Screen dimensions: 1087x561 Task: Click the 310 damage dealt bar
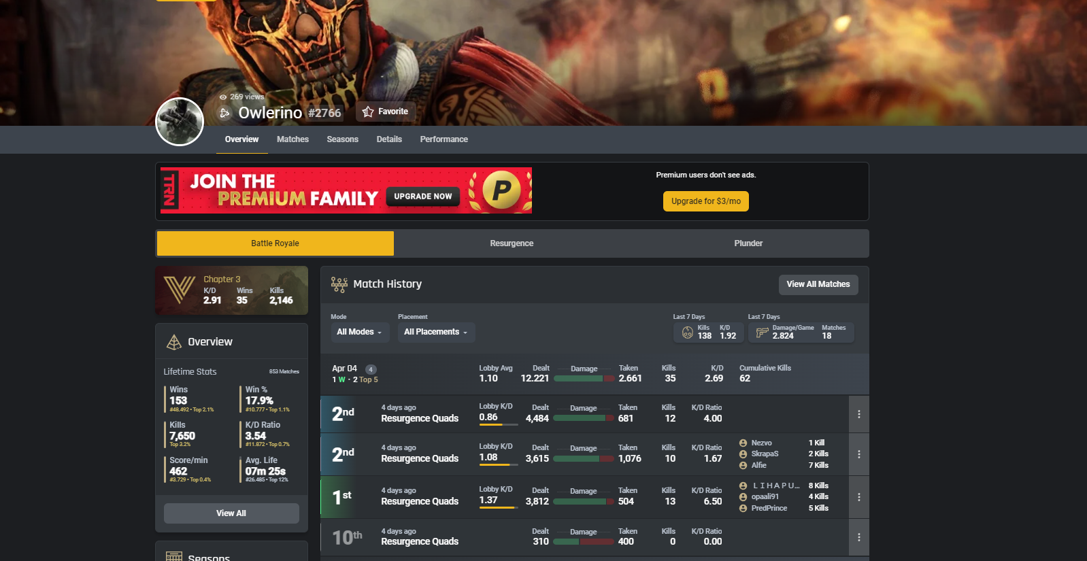pyautogui.click(x=584, y=542)
